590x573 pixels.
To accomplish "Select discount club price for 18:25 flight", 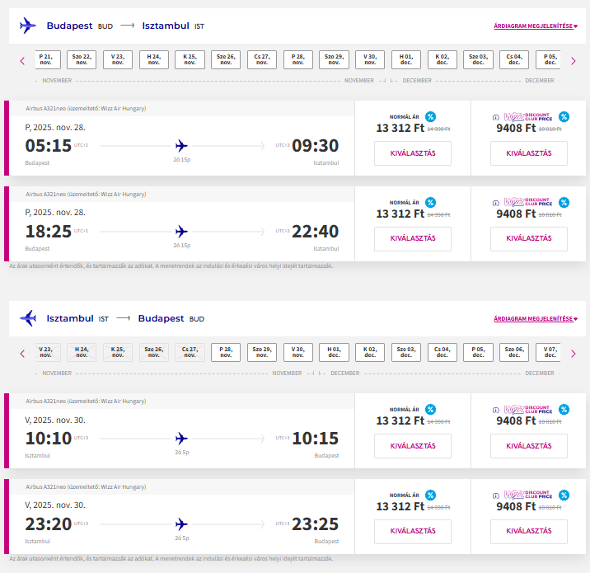I will [x=528, y=238].
